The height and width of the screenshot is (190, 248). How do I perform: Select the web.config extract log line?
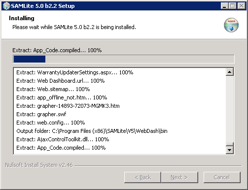coord(51,123)
